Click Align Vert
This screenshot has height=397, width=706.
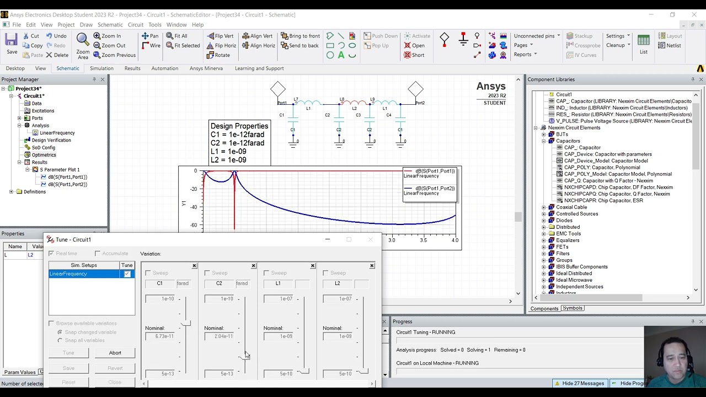click(x=257, y=36)
